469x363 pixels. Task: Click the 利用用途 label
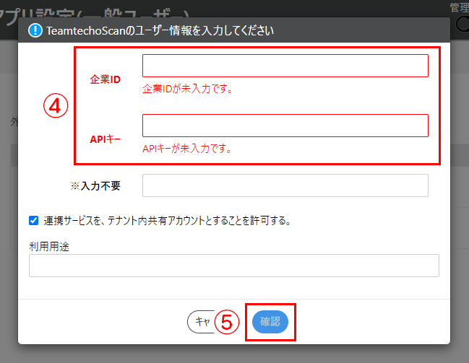[49, 247]
